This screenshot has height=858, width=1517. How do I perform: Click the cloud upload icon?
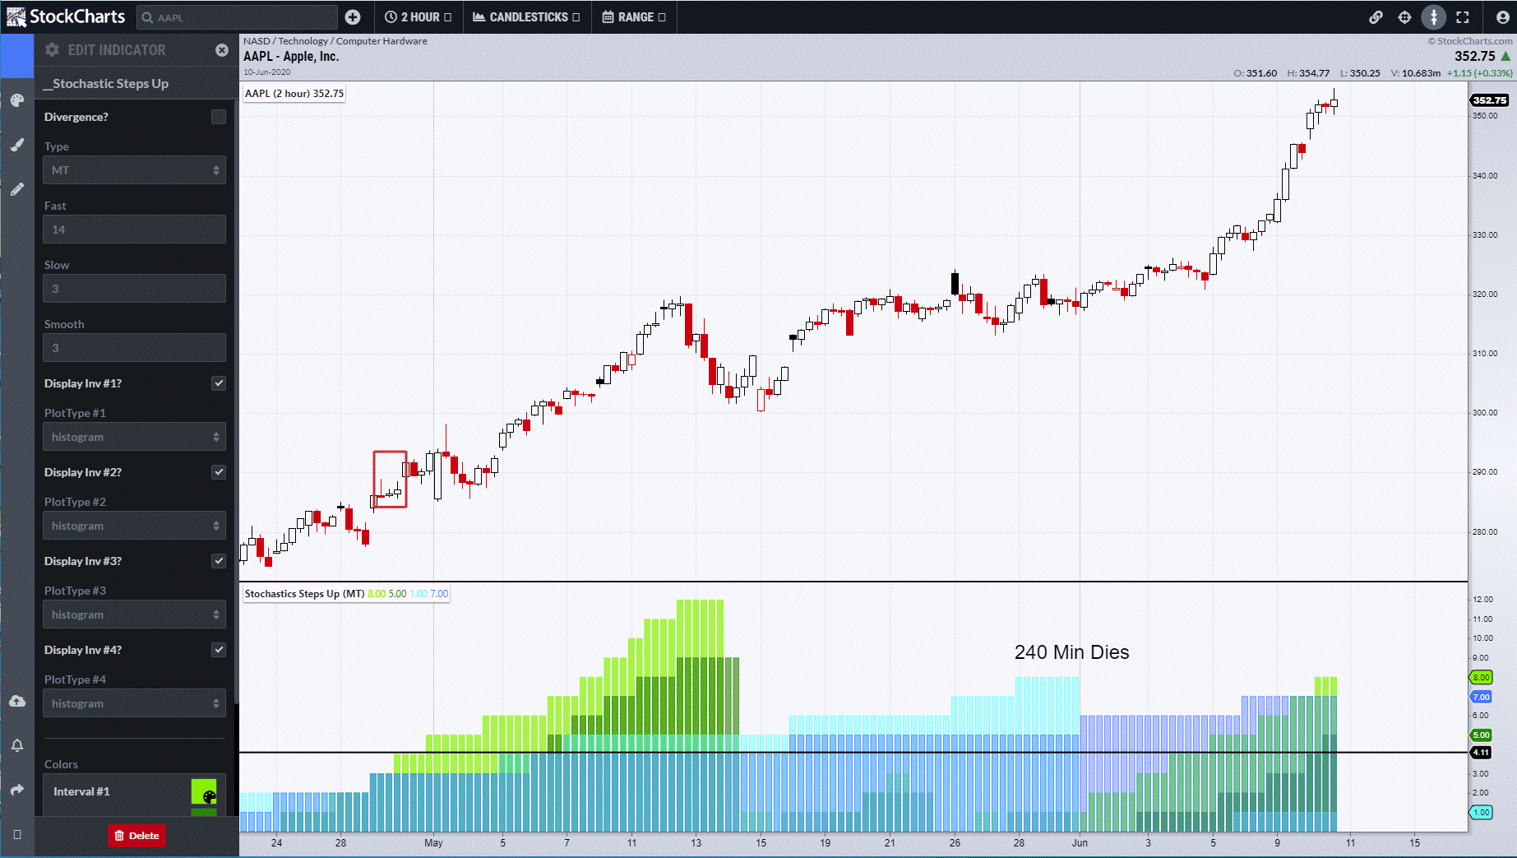pyautogui.click(x=17, y=701)
